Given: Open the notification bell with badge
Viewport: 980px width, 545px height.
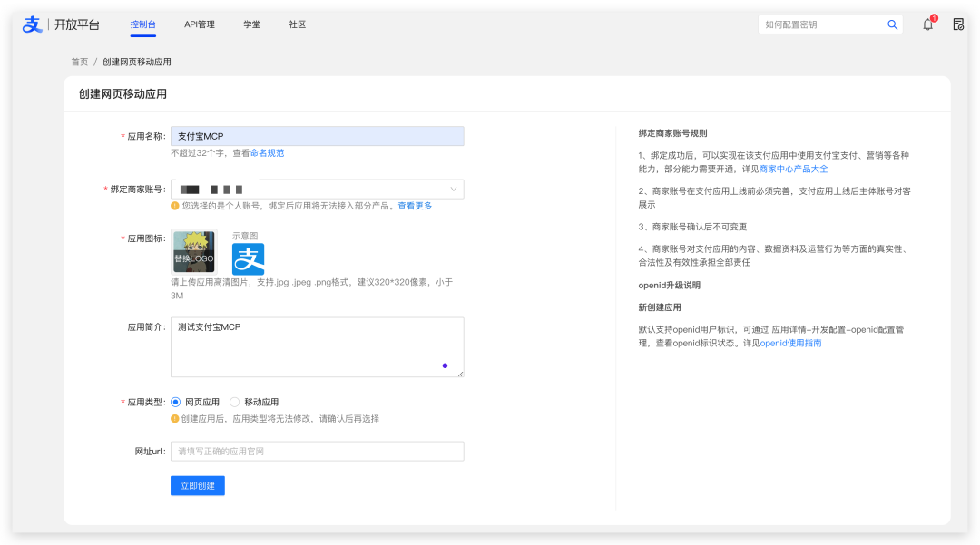Looking at the screenshot, I should pyautogui.click(x=926, y=25).
